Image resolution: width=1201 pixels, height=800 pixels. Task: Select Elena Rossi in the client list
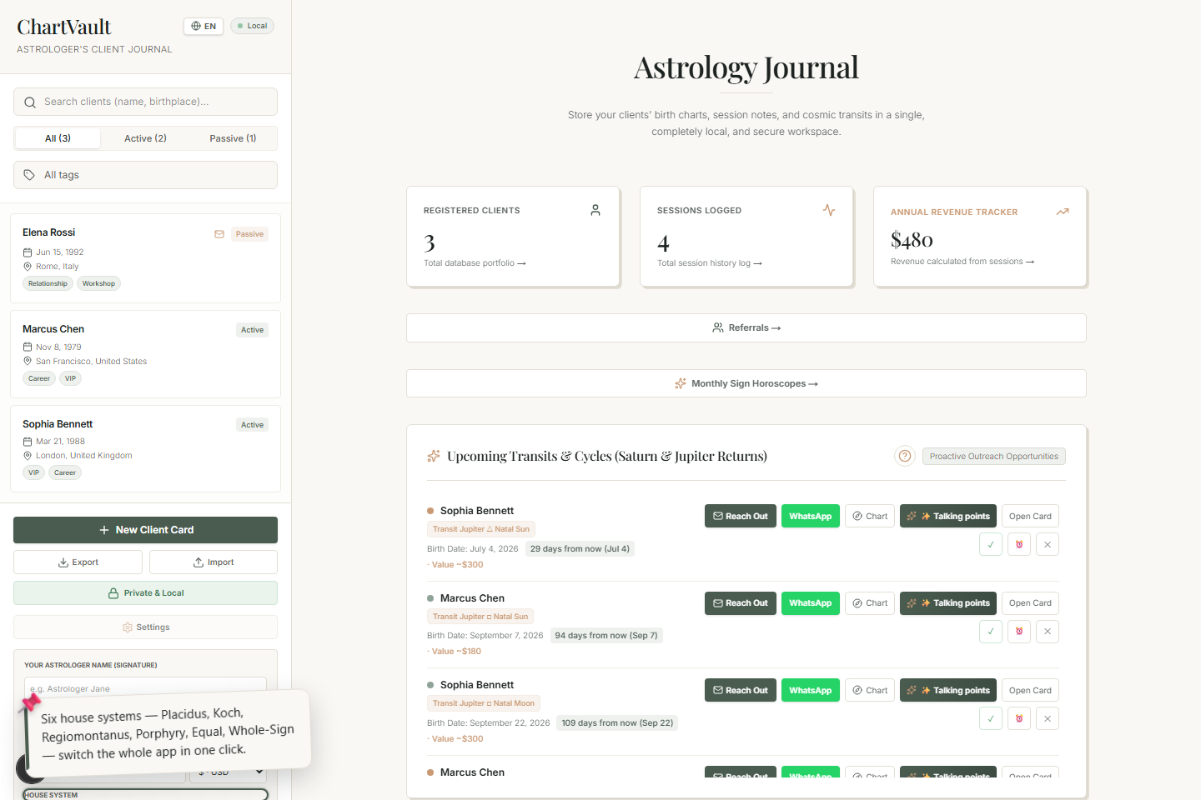point(145,258)
